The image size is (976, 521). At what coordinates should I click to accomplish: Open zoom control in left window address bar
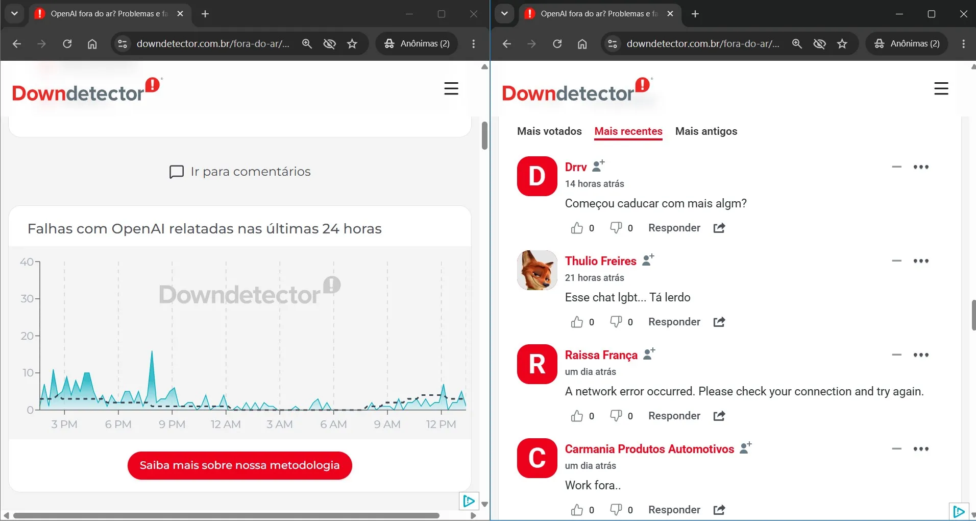point(307,44)
